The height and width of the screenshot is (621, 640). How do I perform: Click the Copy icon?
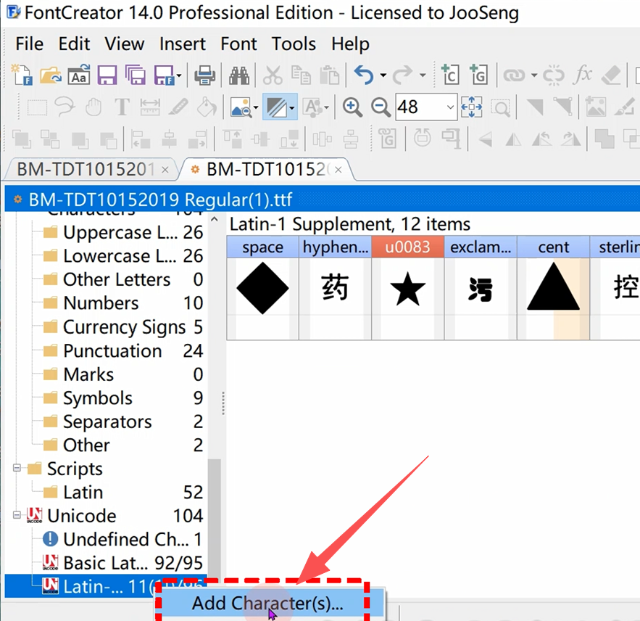pyautogui.click(x=301, y=75)
